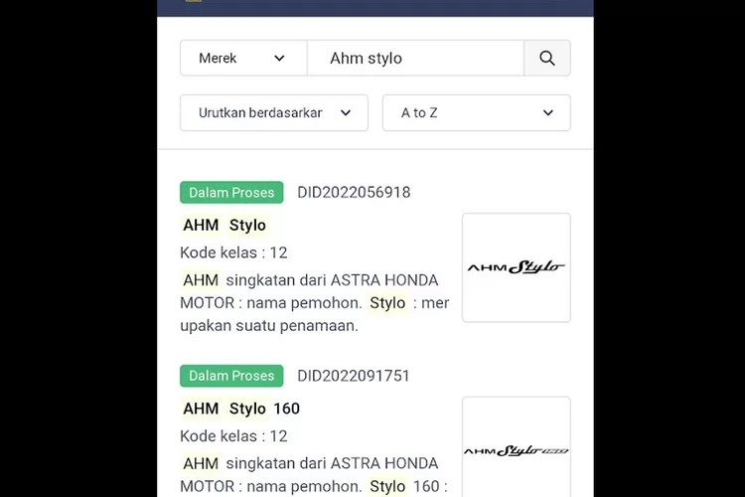
Task: Select application number DID2022056918
Action: 354,193
